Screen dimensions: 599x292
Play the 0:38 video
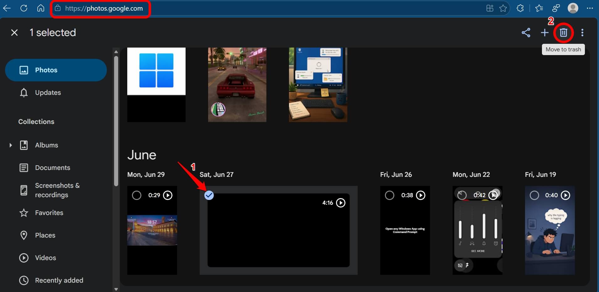click(x=421, y=195)
